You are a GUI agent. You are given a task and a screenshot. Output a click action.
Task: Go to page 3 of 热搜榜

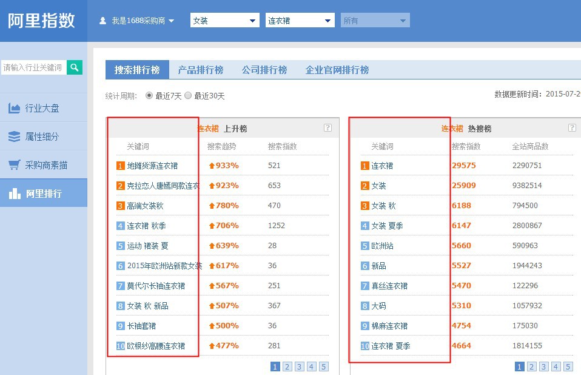543,367
